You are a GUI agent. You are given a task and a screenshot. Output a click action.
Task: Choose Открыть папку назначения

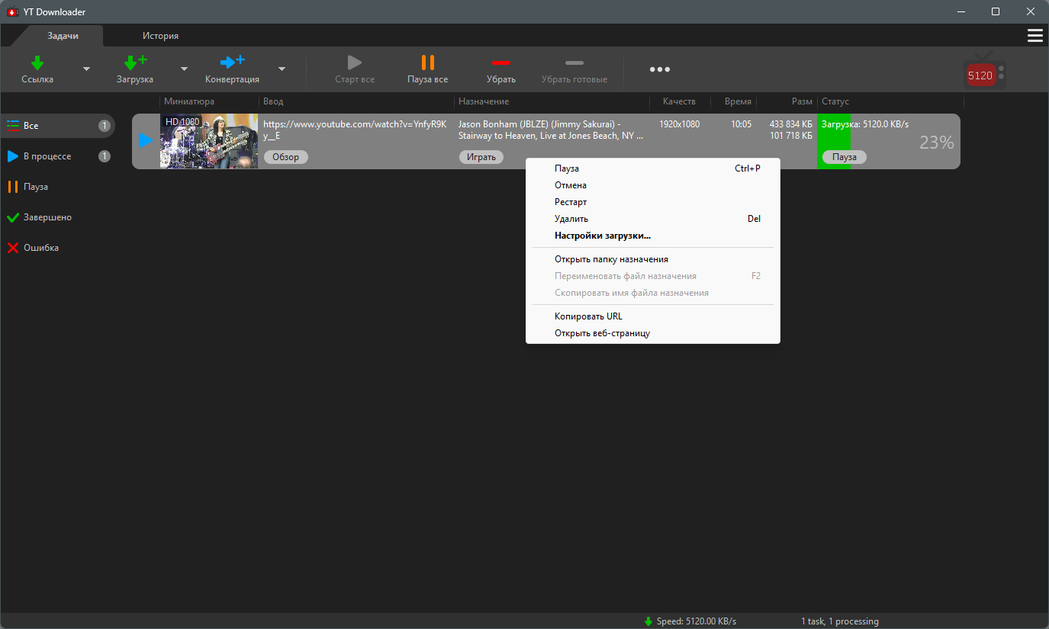(652, 259)
